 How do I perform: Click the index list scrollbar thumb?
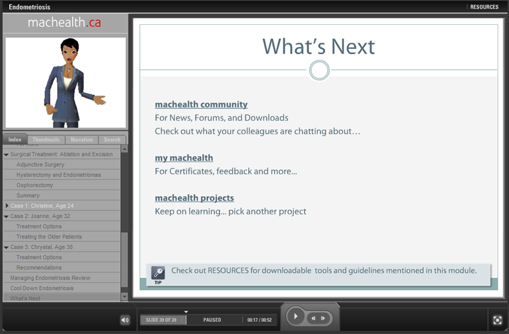click(124, 260)
